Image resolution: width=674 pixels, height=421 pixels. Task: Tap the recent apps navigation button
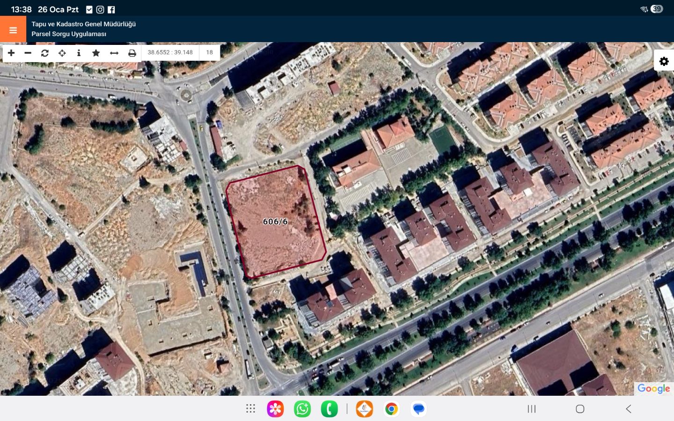pyautogui.click(x=531, y=409)
